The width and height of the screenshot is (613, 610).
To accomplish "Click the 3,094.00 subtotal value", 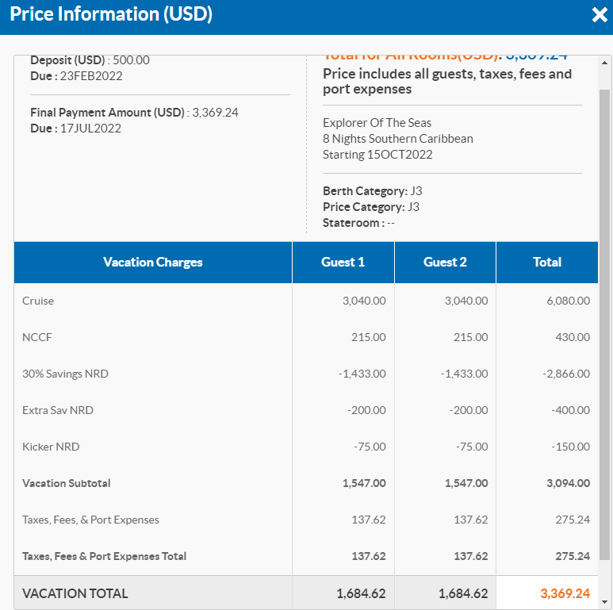I will [568, 483].
